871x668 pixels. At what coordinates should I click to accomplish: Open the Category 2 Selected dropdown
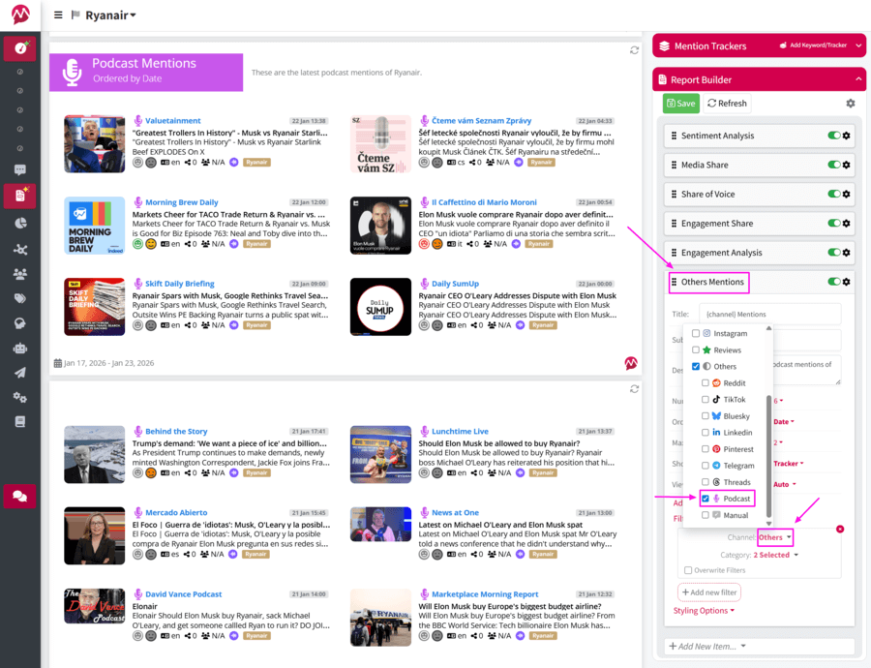click(775, 555)
